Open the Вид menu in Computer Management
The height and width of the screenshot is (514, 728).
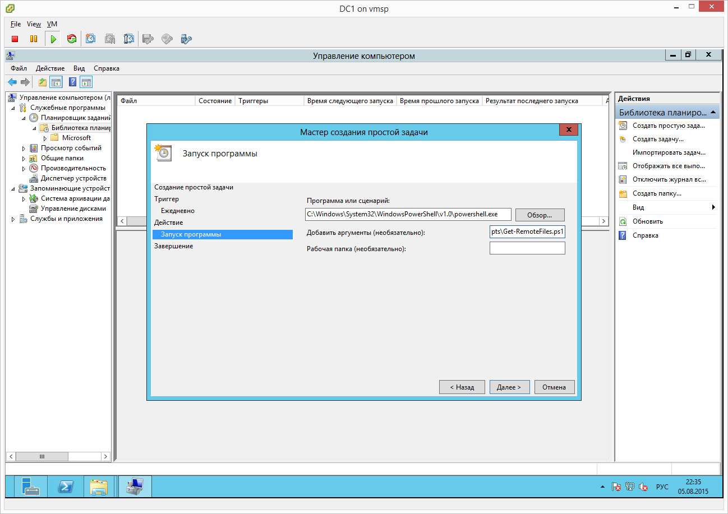pyautogui.click(x=79, y=68)
